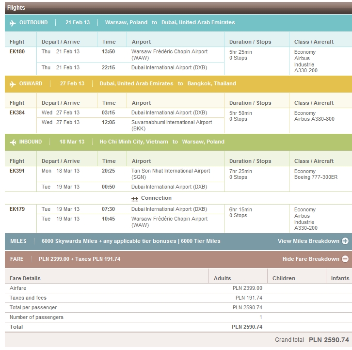
Task: Click the Grand total PLN 2590.74 value
Action: click(x=329, y=340)
